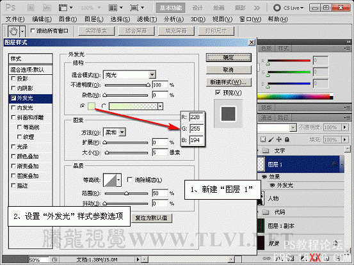Open 等高线 contour picker dropdown
Screen dimensions: 354x265
118,180
